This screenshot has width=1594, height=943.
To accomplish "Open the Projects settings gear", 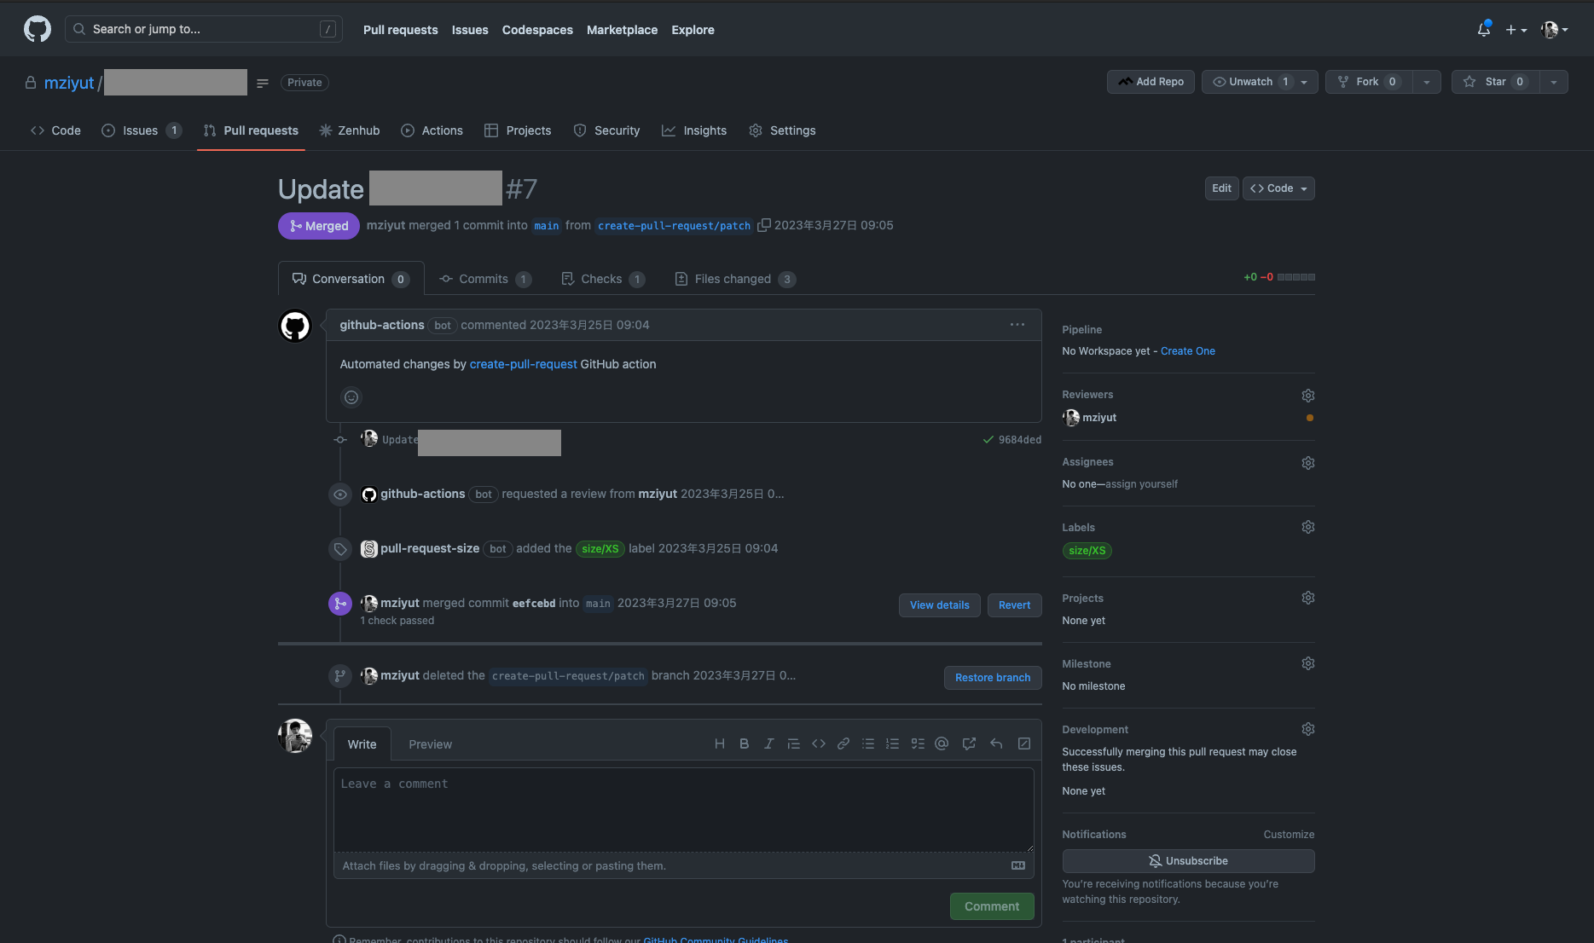I will point(1308,598).
